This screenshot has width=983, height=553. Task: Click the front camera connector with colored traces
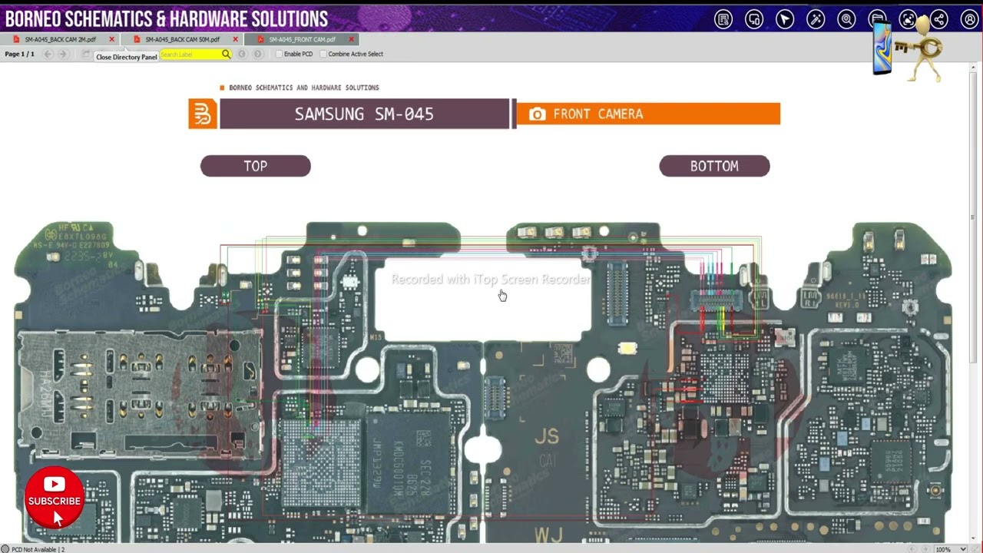click(x=716, y=301)
